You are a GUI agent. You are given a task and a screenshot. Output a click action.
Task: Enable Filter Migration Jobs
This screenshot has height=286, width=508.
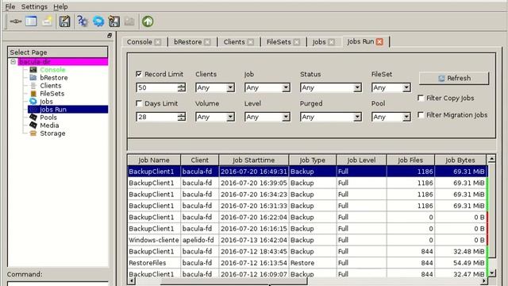(x=421, y=115)
